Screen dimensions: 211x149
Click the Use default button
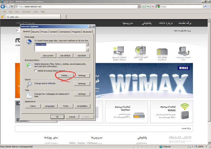[x=65, y=55]
